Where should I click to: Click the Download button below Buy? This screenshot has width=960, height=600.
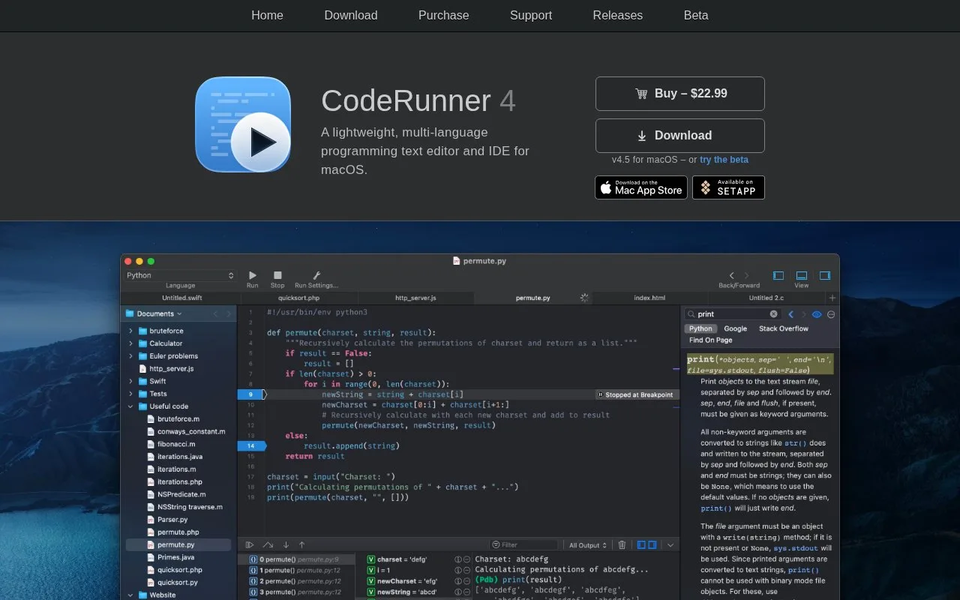(x=680, y=136)
